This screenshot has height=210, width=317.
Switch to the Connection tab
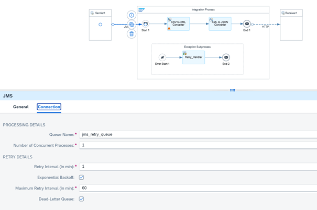pos(49,107)
